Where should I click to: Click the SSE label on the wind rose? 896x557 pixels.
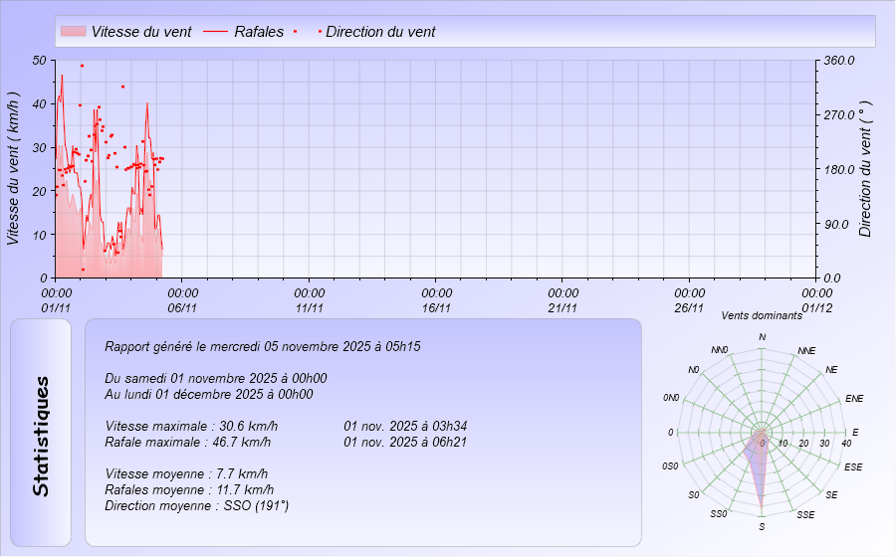click(x=805, y=514)
